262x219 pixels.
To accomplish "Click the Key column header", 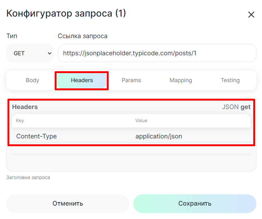I will (x=20, y=121).
